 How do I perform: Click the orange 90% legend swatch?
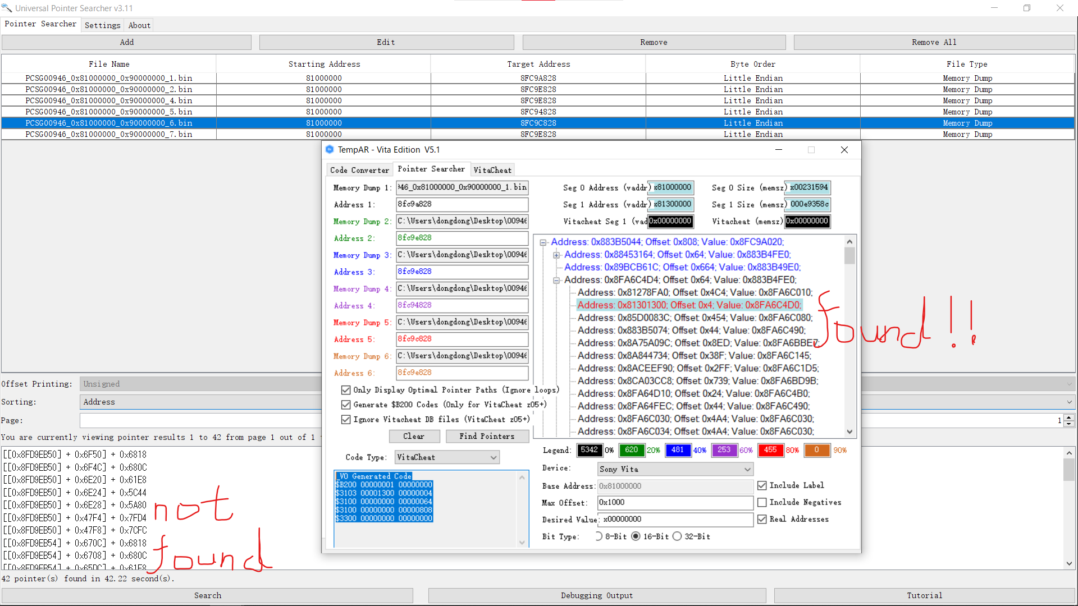(x=817, y=450)
